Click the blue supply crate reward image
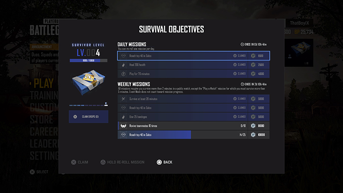This screenshot has height=193, width=343. [88, 82]
